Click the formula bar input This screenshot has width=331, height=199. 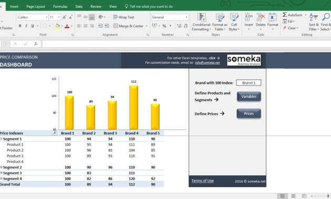[187, 44]
